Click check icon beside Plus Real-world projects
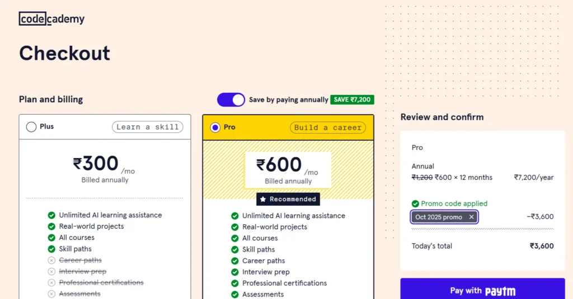 (x=51, y=226)
